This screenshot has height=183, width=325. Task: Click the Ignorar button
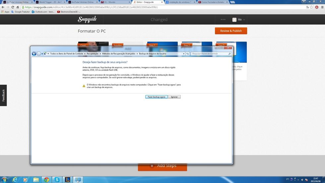[x=174, y=97]
